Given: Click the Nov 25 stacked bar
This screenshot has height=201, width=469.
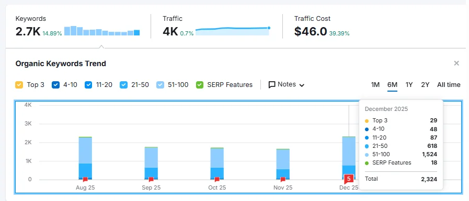Looking at the screenshot, I should click(283, 164).
